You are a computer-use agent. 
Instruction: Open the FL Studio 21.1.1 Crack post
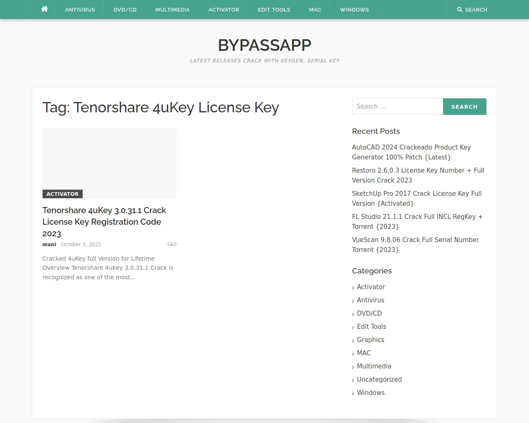pyautogui.click(x=417, y=221)
